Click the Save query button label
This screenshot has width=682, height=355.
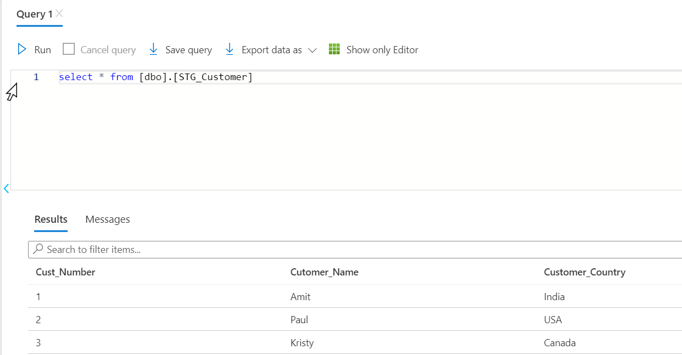189,50
